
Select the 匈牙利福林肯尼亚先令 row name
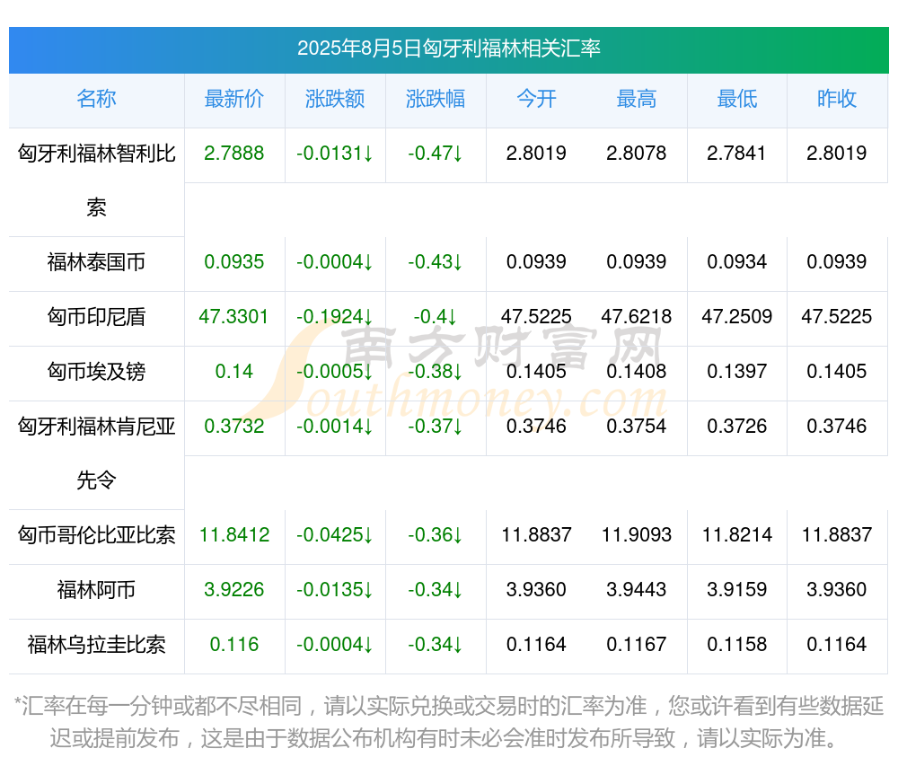click(96, 453)
